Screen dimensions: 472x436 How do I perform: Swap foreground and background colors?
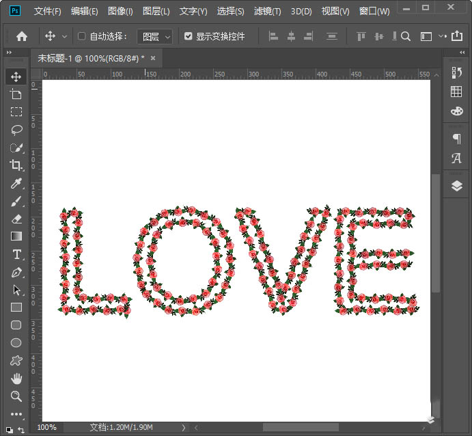(x=21, y=429)
